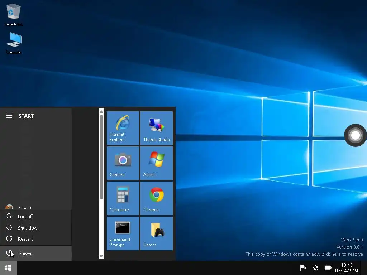
Task: Click the scroll up arrow in Start menu
Action: (x=101, y=112)
